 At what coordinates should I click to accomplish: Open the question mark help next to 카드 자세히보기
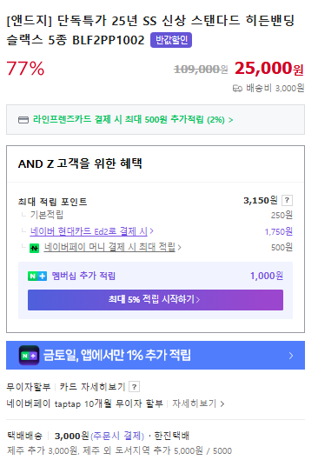(x=134, y=387)
